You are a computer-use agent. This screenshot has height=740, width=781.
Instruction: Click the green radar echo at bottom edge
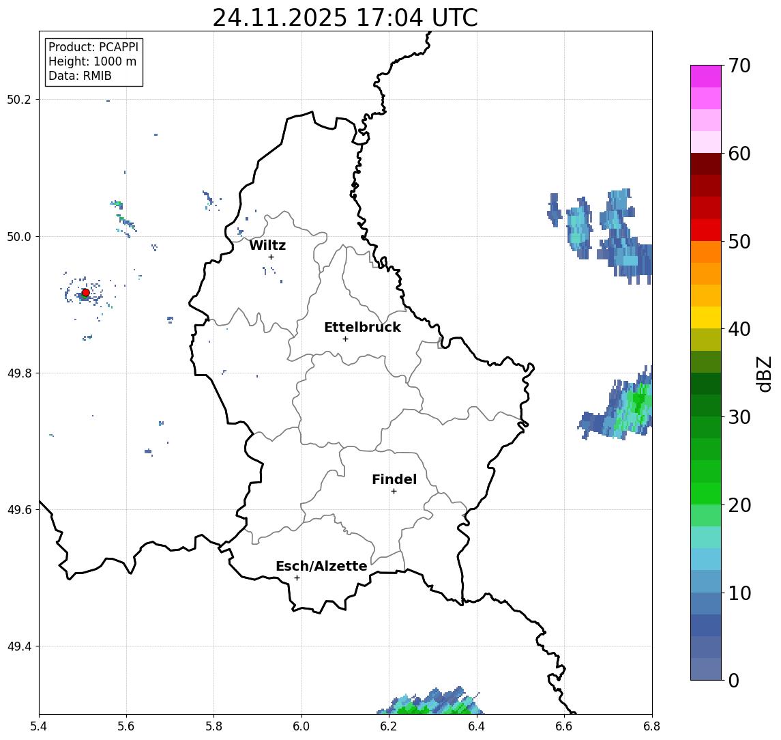point(429,702)
